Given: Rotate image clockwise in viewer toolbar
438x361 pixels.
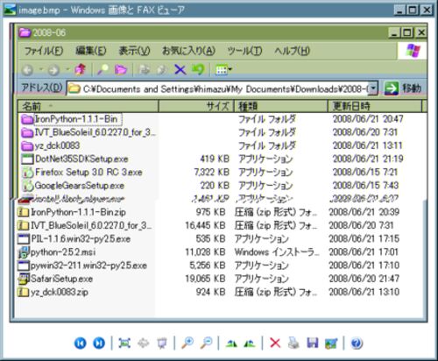Looking at the screenshot, I should (231, 343).
